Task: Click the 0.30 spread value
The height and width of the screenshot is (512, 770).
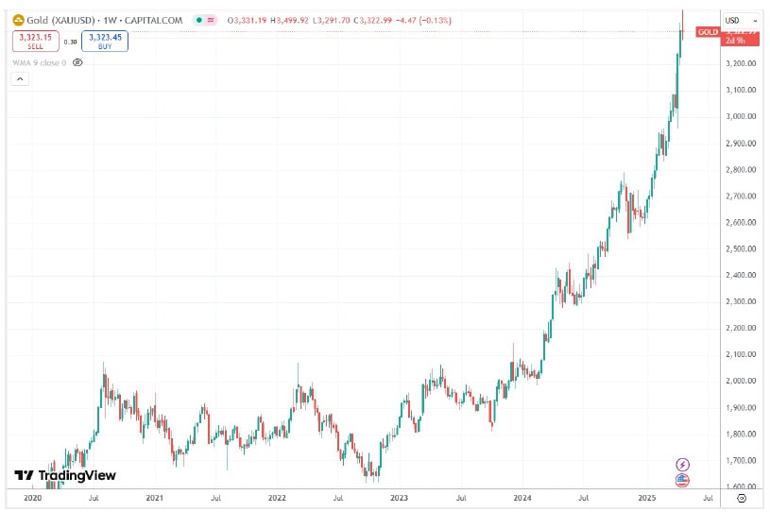Action: point(70,42)
